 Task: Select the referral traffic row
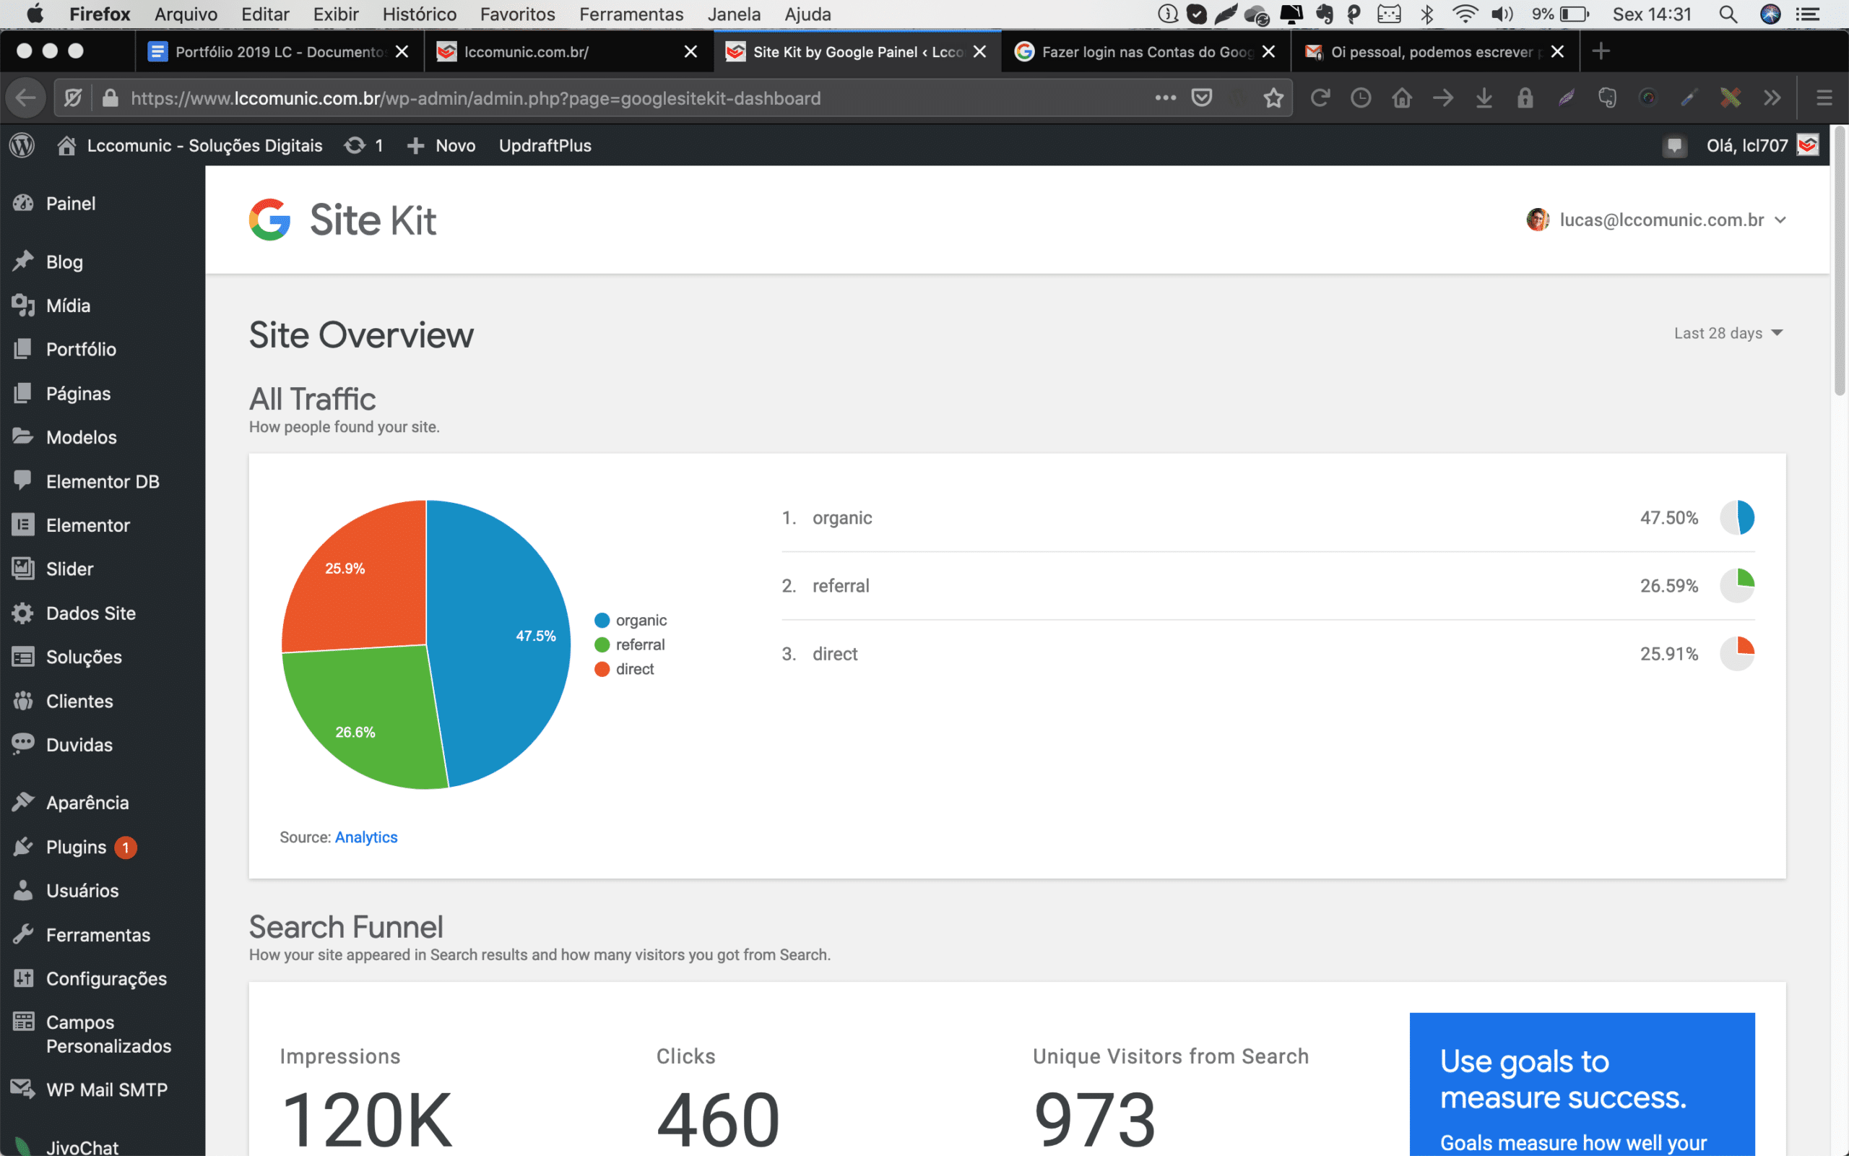(1268, 586)
